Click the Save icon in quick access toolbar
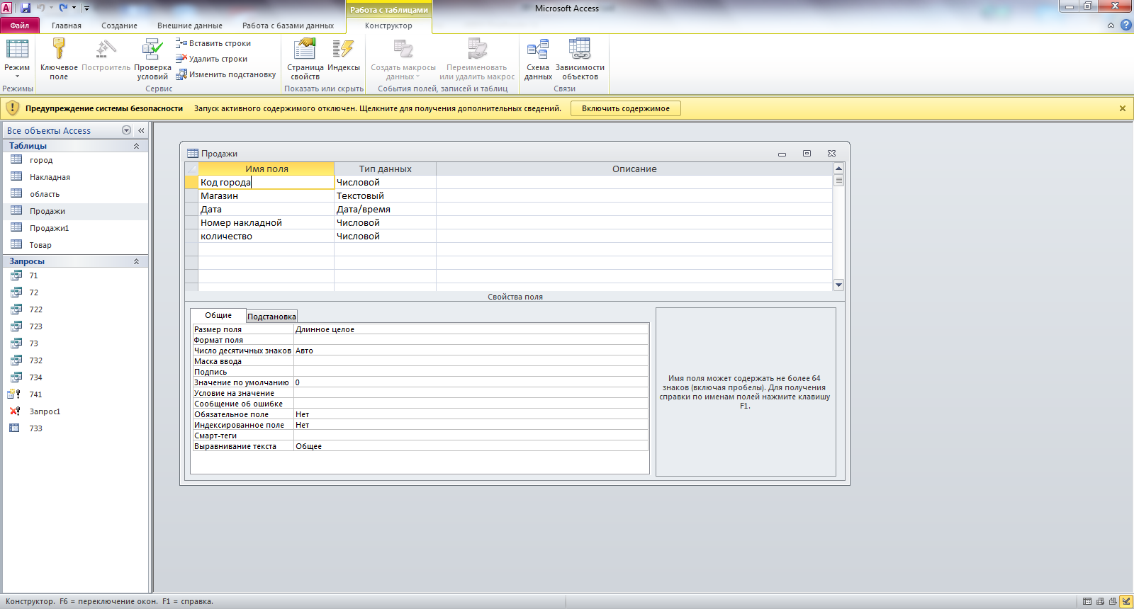The width and height of the screenshot is (1134, 609). [x=26, y=8]
